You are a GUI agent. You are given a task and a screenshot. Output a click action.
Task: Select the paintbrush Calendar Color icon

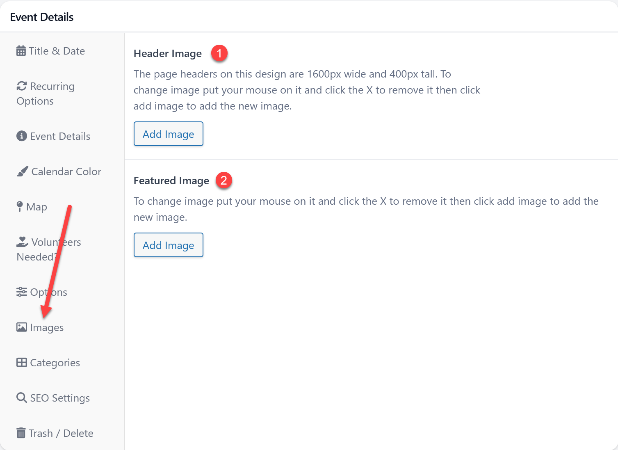click(x=23, y=171)
